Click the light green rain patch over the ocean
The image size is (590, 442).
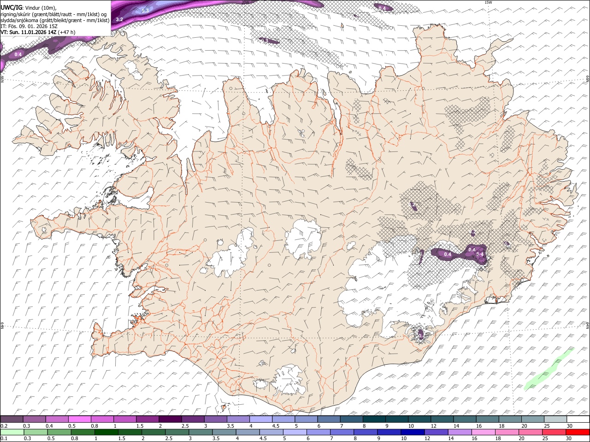(549, 369)
